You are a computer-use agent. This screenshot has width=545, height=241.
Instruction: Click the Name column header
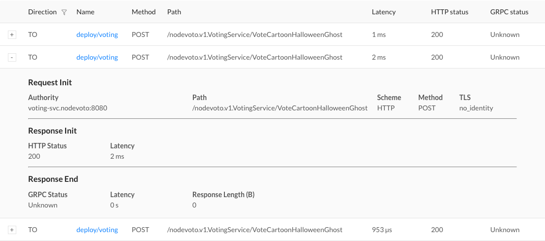tap(85, 12)
